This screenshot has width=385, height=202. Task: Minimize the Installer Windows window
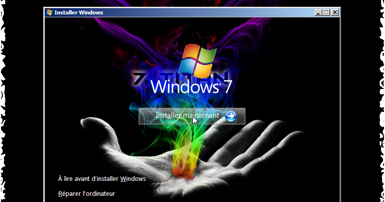click(x=318, y=13)
